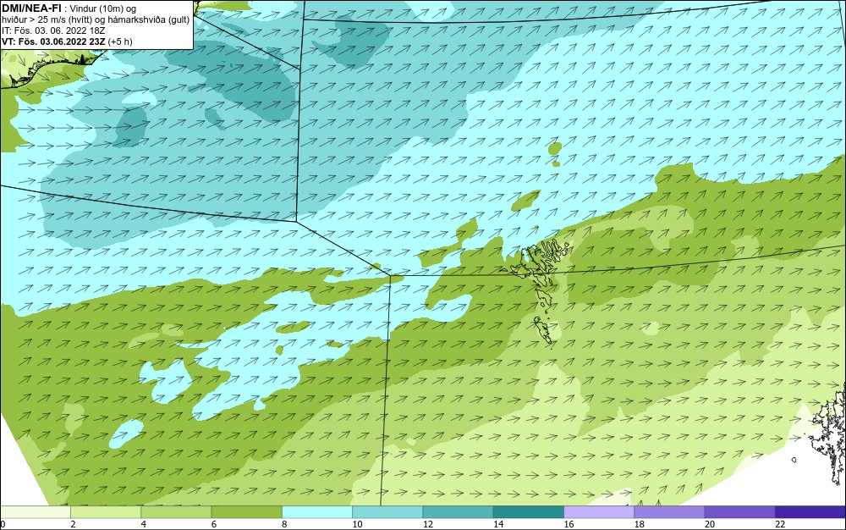Screen dimensions: 846x530
Task: Click the legend scale value '6'
Action: [214, 524]
